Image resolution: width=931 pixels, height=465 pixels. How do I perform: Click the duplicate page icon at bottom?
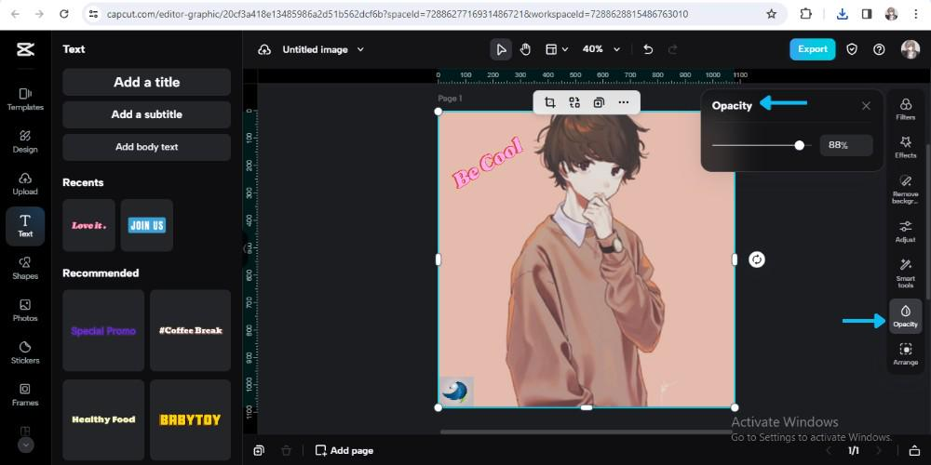tap(259, 451)
